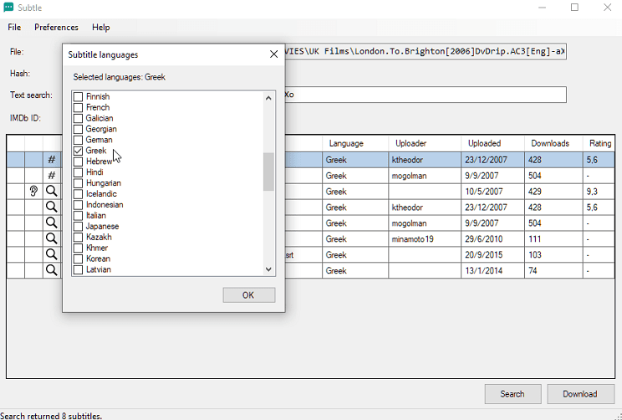Click the Search button
Screen dimensions: 622x420
point(512,394)
